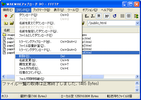The image size is (141, 100).
Task: Select local page1 file icon
Action: (x=4, y=42)
